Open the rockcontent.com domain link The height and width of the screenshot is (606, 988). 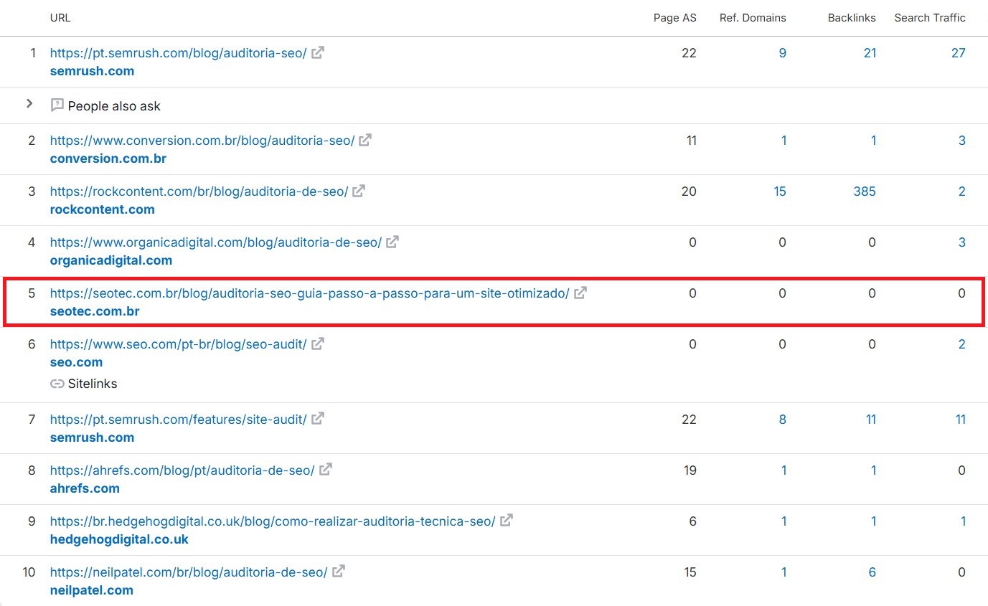[x=102, y=209]
